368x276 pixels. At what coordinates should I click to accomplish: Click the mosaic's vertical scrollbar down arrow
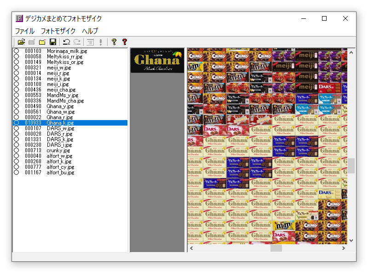(x=351, y=240)
